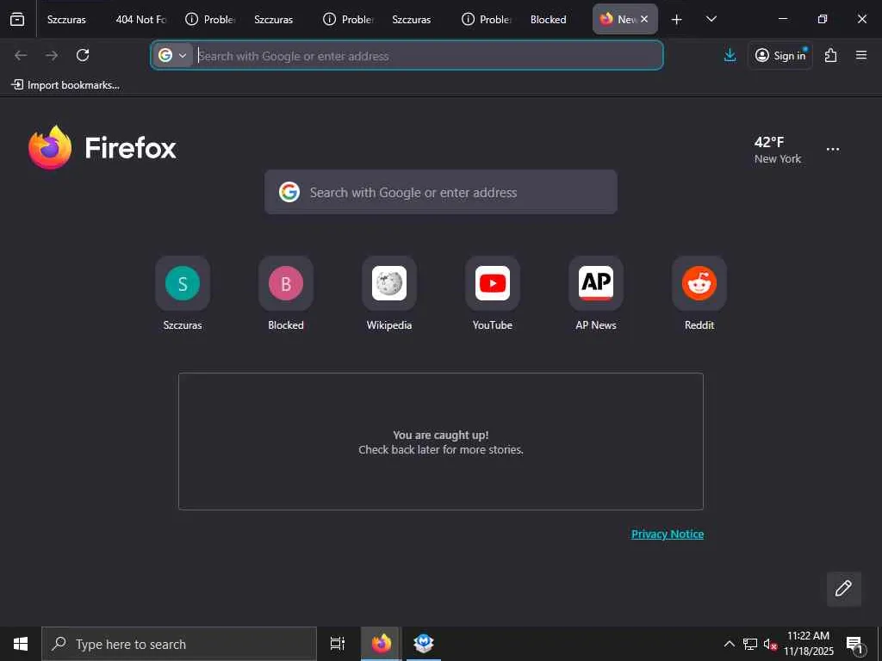The width and height of the screenshot is (882, 661).
Task: Click the pencil icon to customize new tab
Action: pos(843,589)
